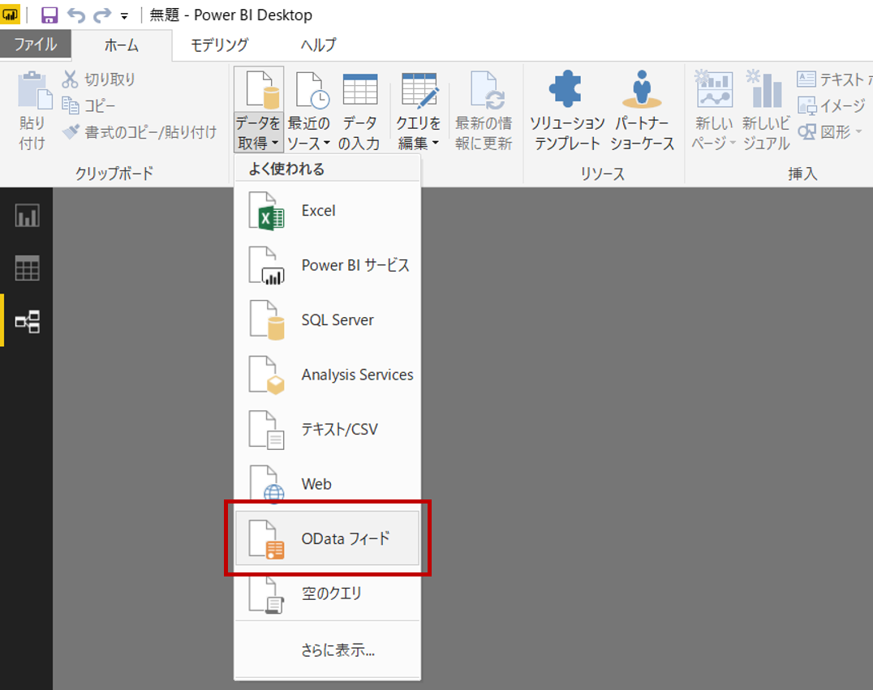873x690 pixels.
Task: Open パートナー ショーケース icon
Action: pyautogui.click(x=643, y=89)
